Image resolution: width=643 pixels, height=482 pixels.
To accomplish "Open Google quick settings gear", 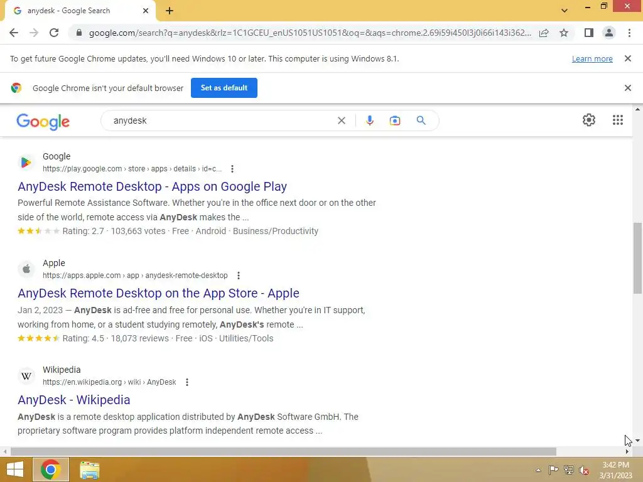I will (x=589, y=120).
